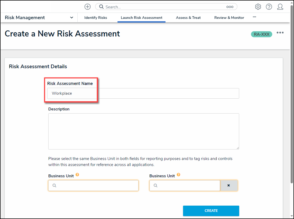The width and height of the screenshot is (294, 219).
Task: Go to the Assess & Treat tab
Action: coord(188,18)
